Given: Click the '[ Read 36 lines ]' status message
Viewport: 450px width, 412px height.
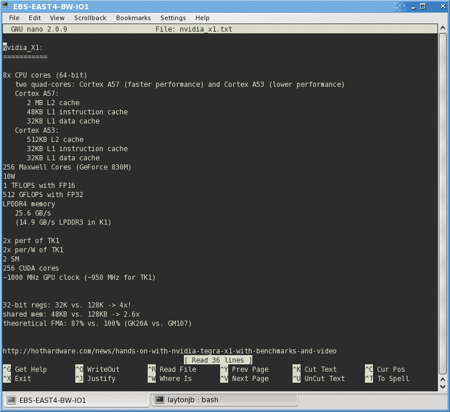Looking at the screenshot, I should click(218, 360).
